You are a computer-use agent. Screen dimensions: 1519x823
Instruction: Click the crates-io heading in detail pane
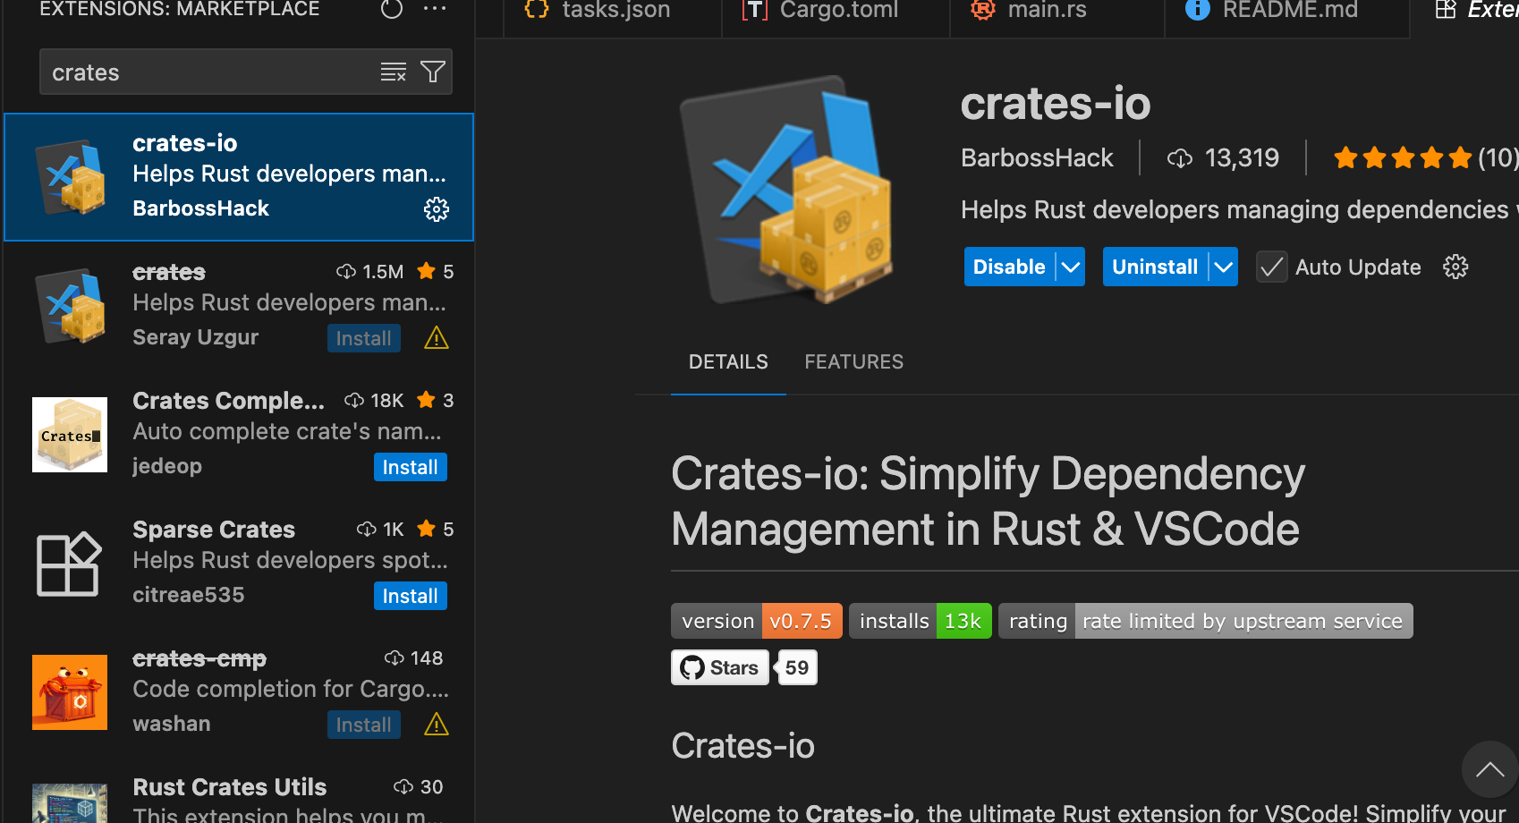tap(1056, 104)
